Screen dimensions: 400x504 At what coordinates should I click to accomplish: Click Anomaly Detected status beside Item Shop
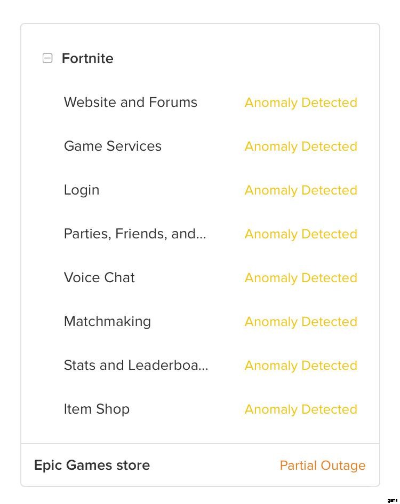click(301, 409)
